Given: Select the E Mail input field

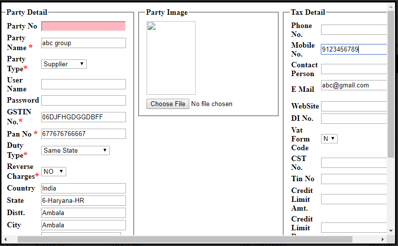Looking at the screenshot, I should pyautogui.click(x=354, y=85).
